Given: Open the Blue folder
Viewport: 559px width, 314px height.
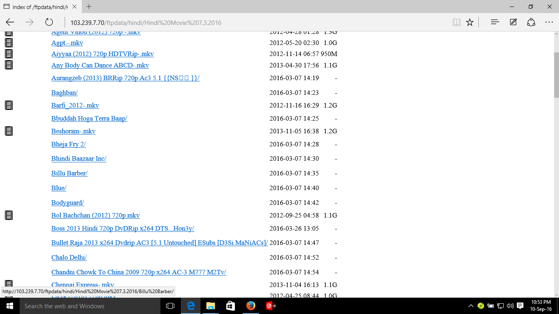Looking at the screenshot, I should coord(59,188).
